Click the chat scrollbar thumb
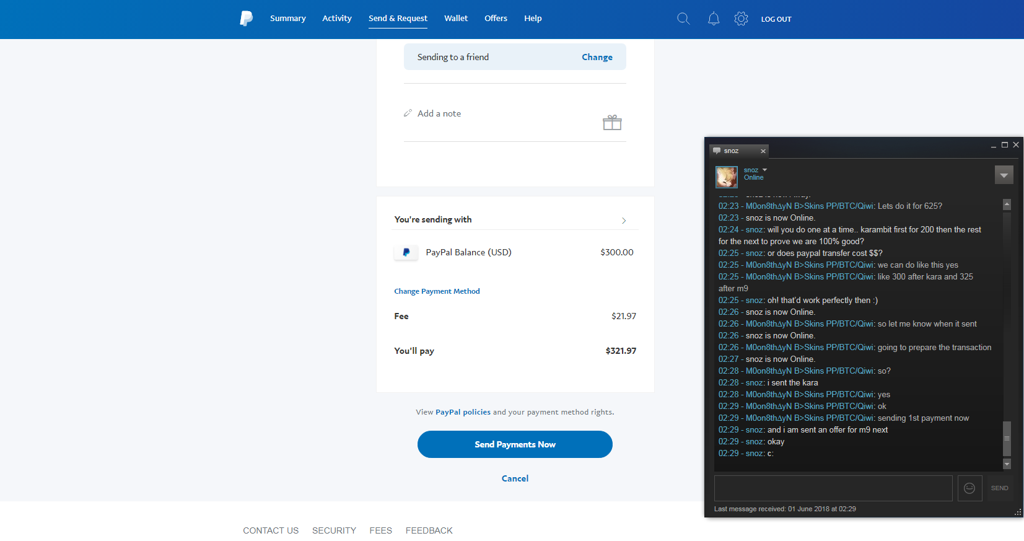1024x541 pixels. point(1007,438)
